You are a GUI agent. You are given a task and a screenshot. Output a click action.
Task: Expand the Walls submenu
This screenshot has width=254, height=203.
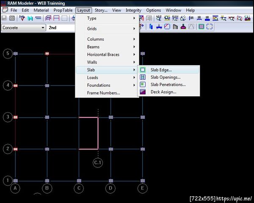107,62
